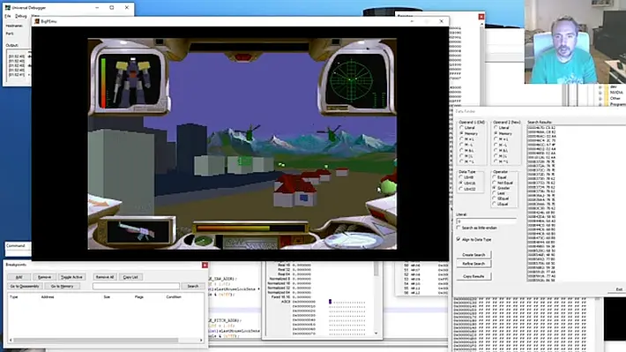Viewport: 626px width, 352px height.
Task: Click the BigPEmu window icon
Action: pyautogui.click(x=37, y=21)
